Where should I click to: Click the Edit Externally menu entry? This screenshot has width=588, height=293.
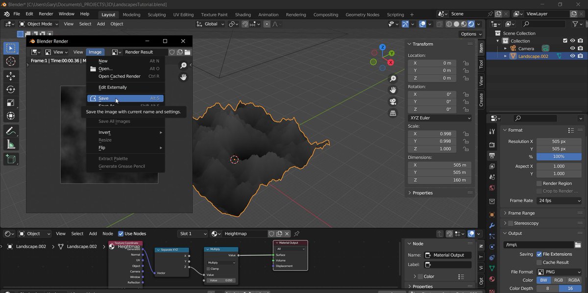pyautogui.click(x=125, y=87)
